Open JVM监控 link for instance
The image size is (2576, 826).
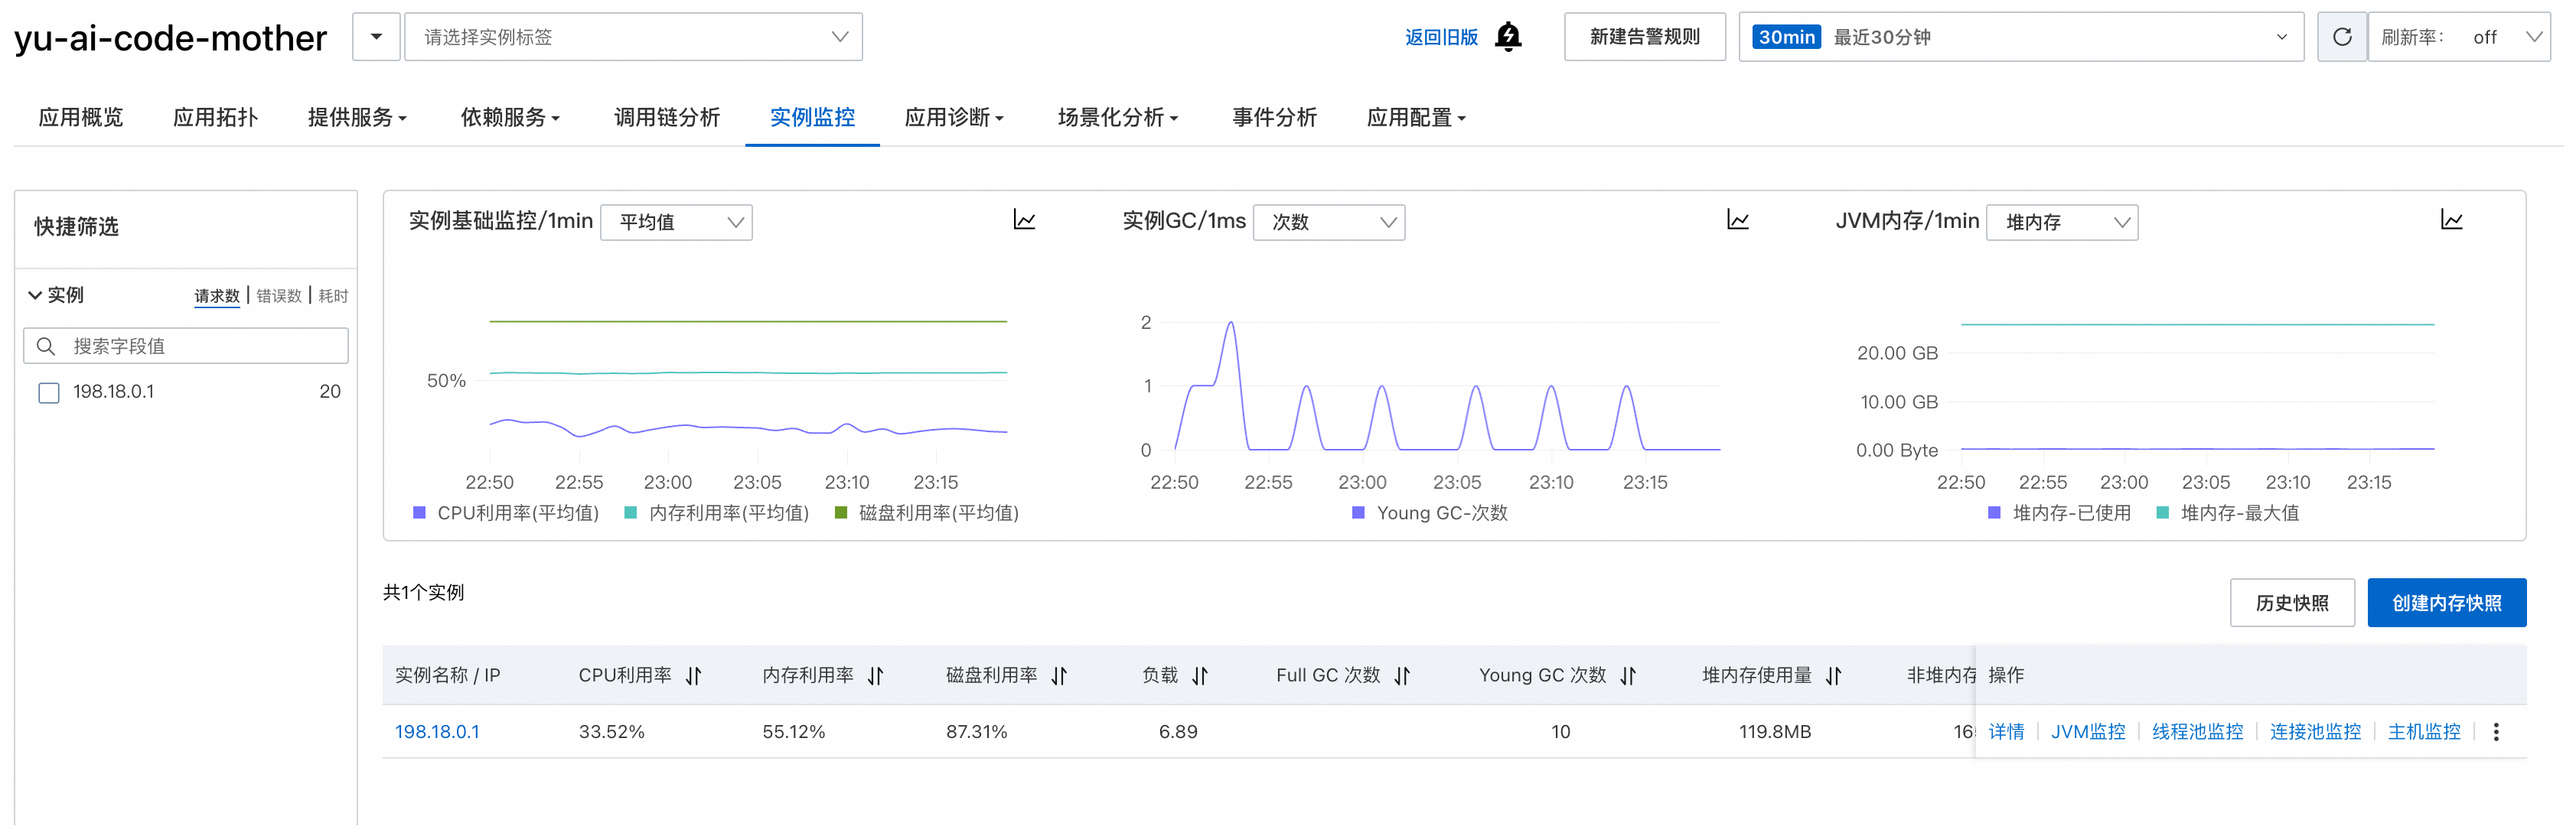click(x=2088, y=732)
